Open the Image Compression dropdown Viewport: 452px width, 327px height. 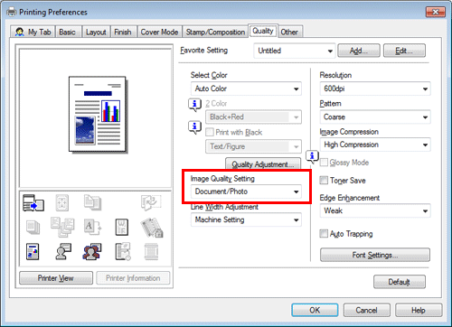tap(375, 145)
